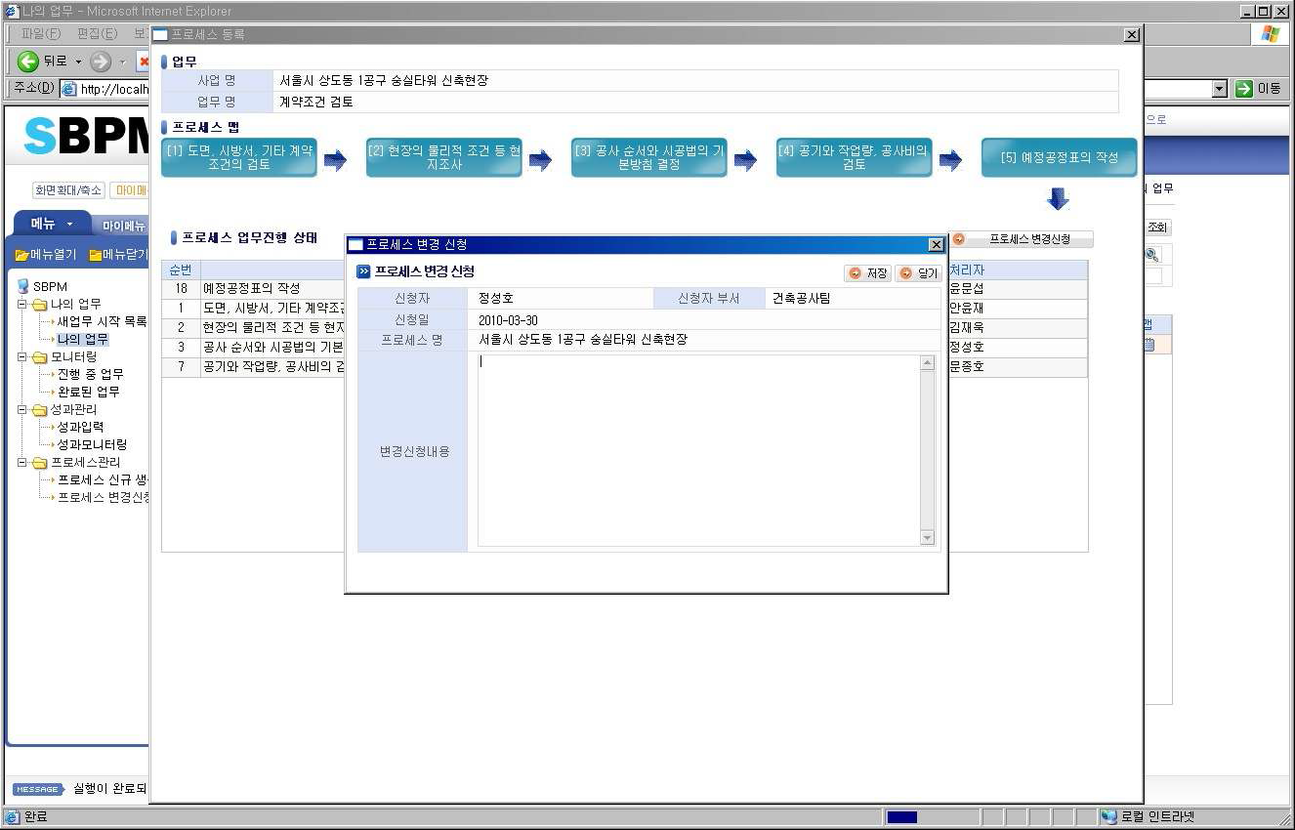Click the text area scroll down arrow
The width and height of the screenshot is (1295, 830).
click(x=928, y=537)
